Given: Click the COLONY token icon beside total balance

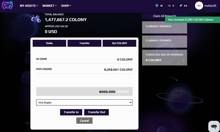Looking at the screenshot, I should tap(36, 19).
